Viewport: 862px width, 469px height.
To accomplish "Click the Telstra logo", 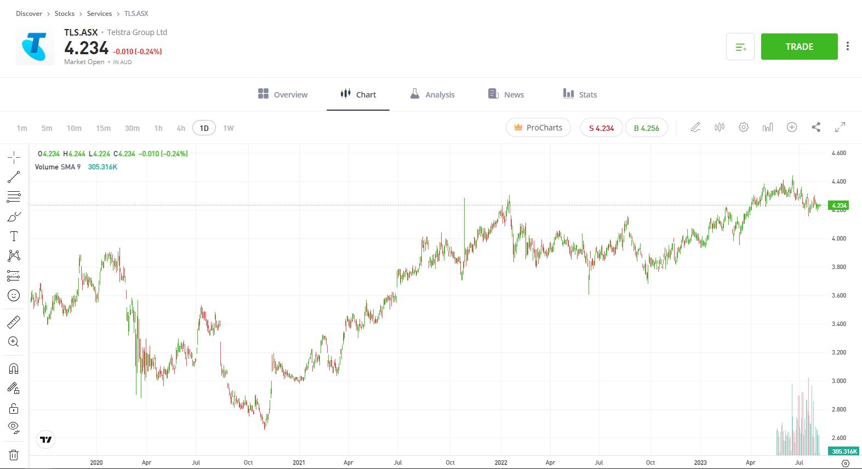I will [35, 47].
